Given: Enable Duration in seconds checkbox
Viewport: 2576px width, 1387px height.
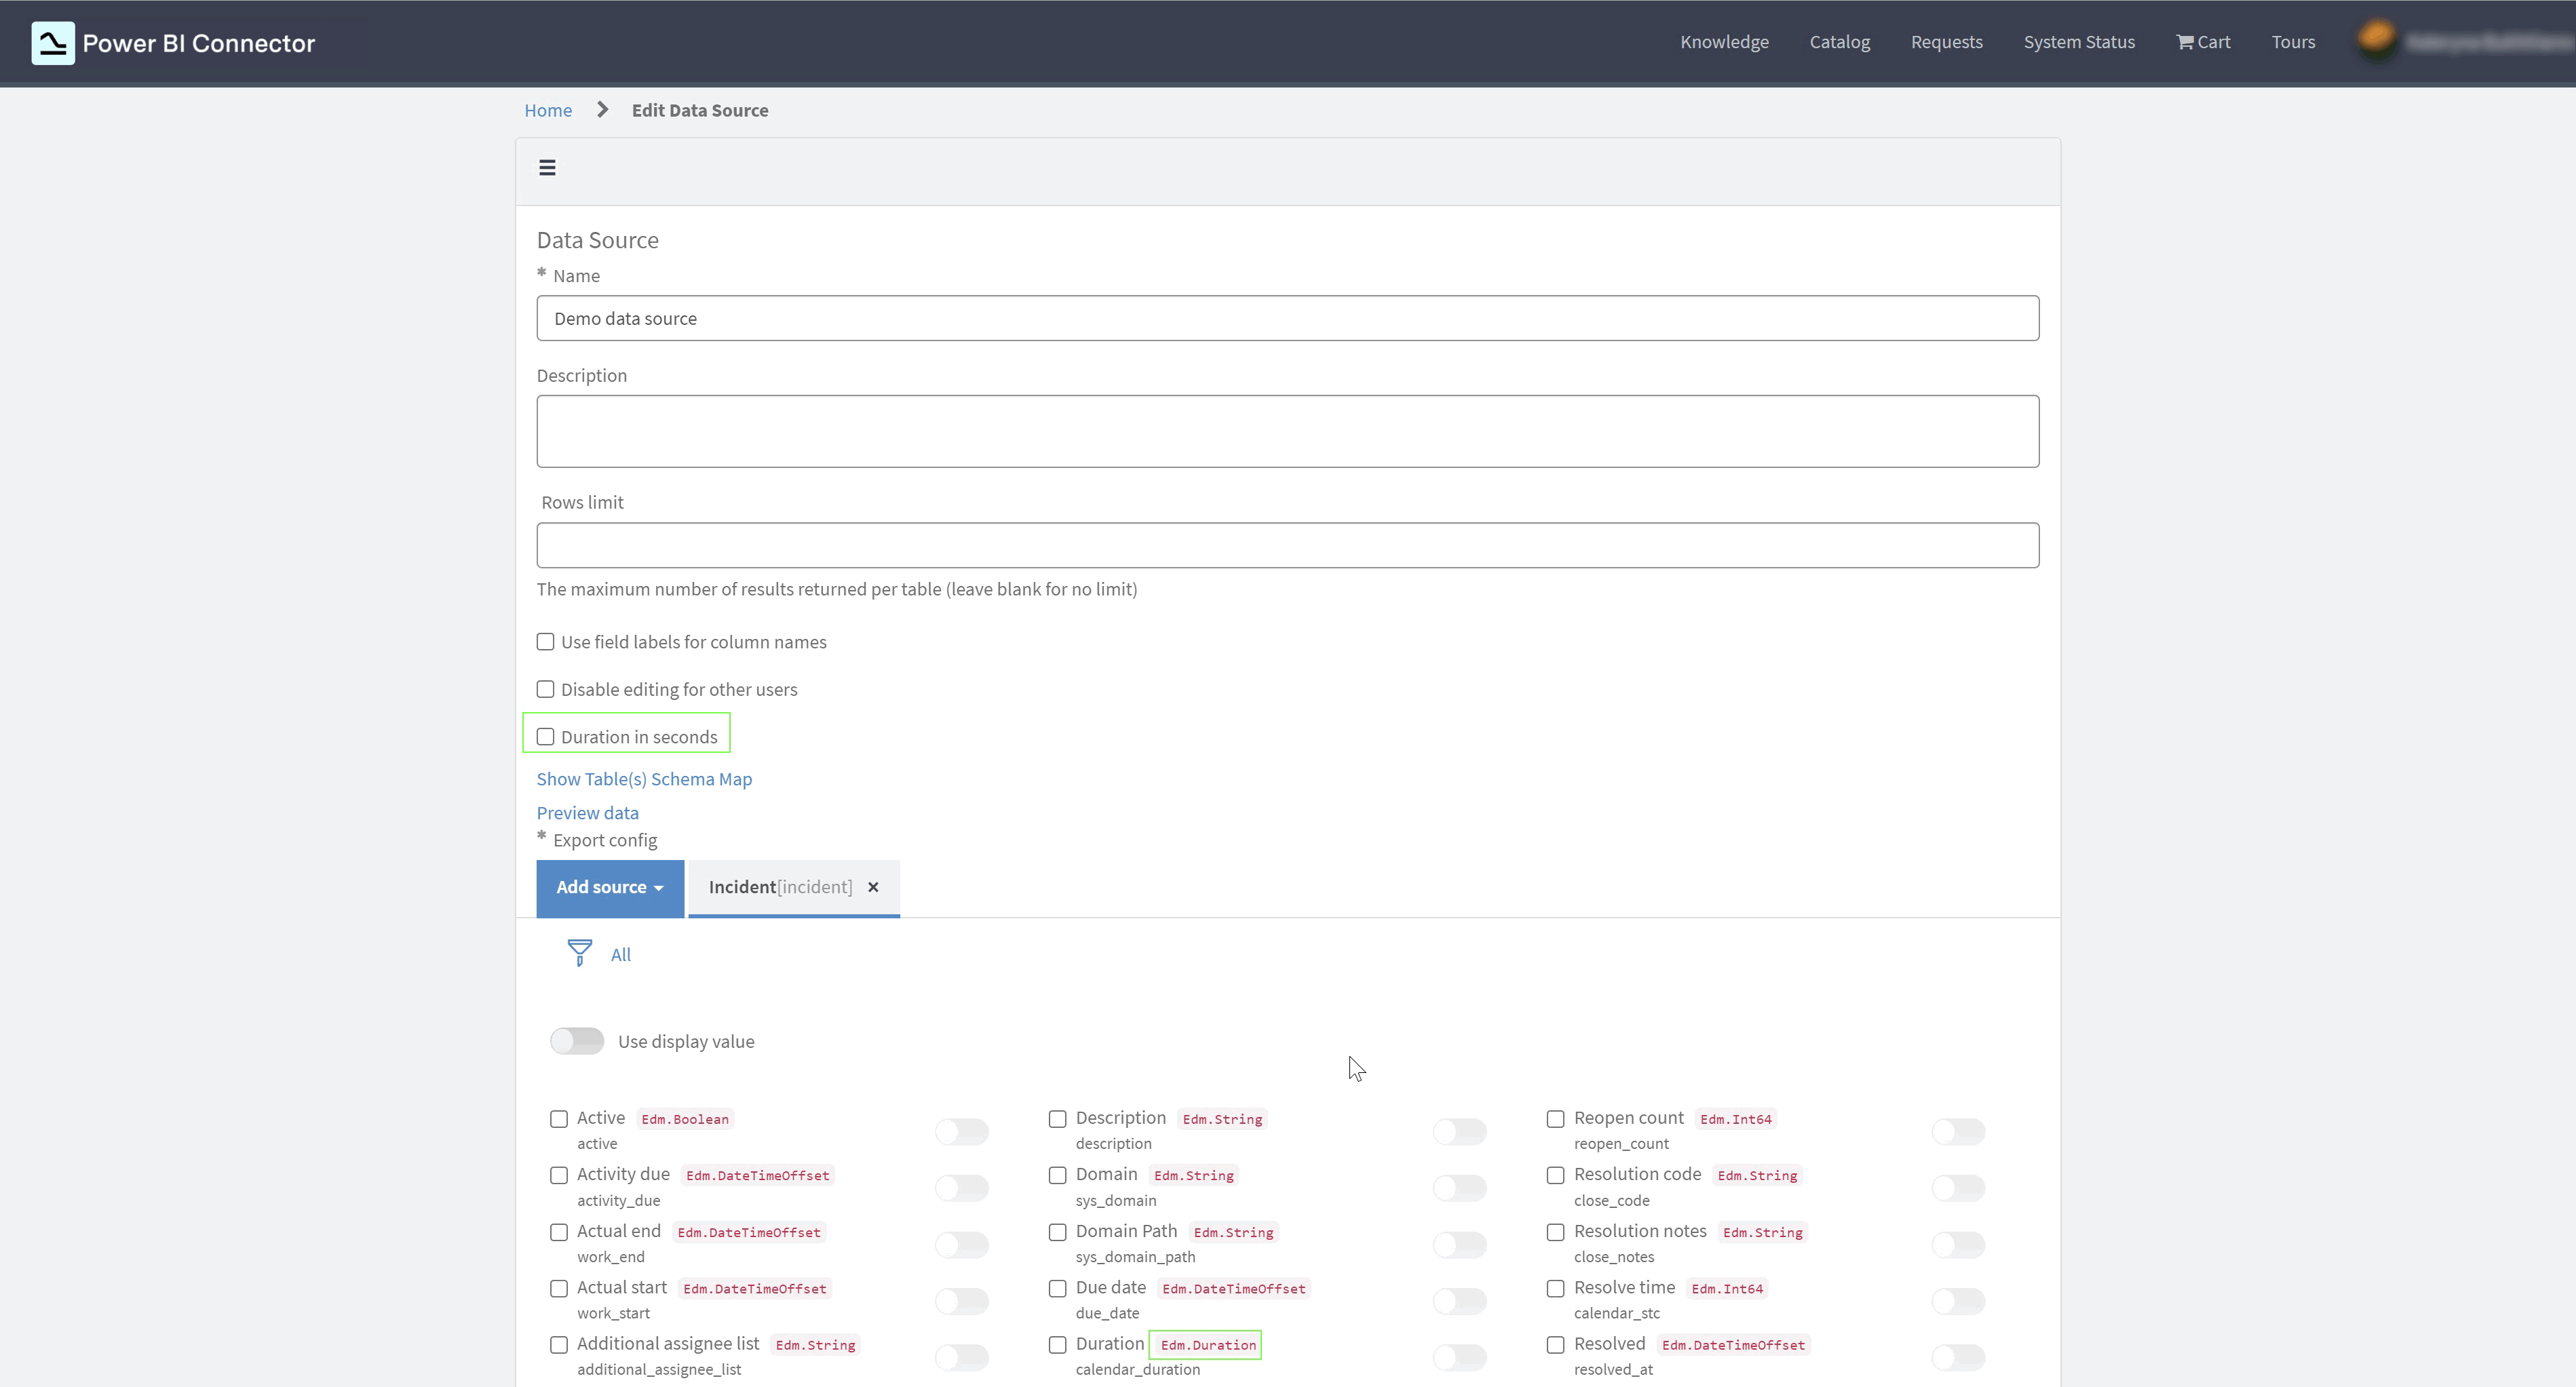Looking at the screenshot, I should pyautogui.click(x=546, y=737).
